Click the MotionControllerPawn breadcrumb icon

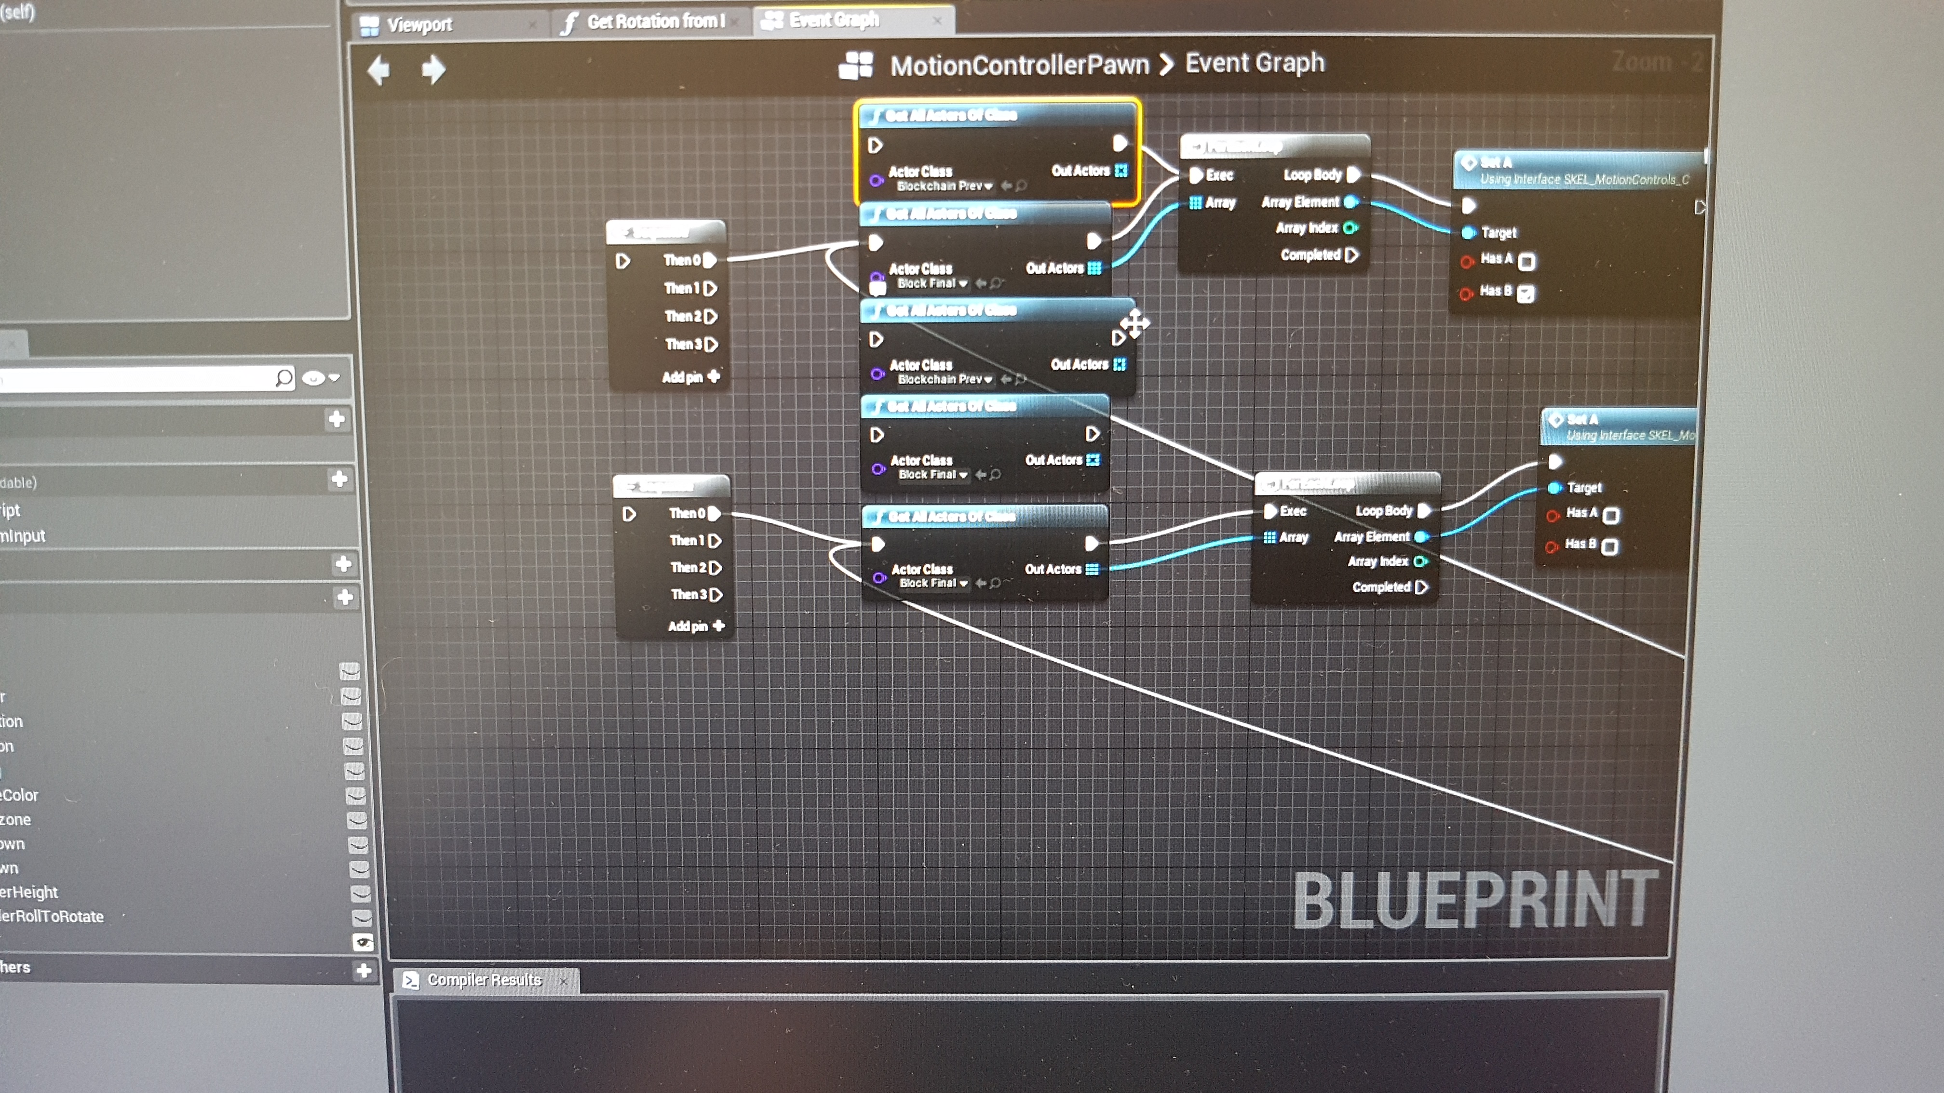coord(856,66)
